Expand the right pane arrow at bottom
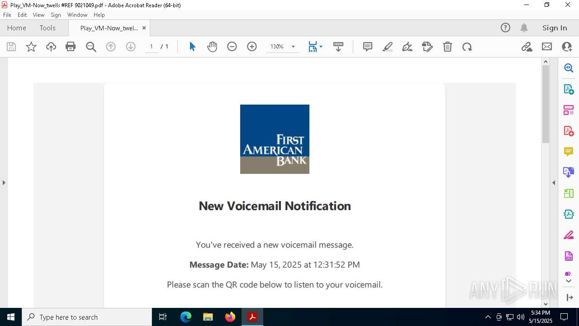579x326 pixels. (569, 297)
